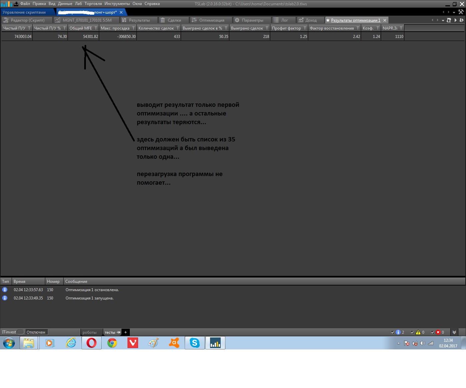This screenshot has width=466, height=388.
Task: Open the dropdown arrow beside the tools icon
Action: [454, 12]
